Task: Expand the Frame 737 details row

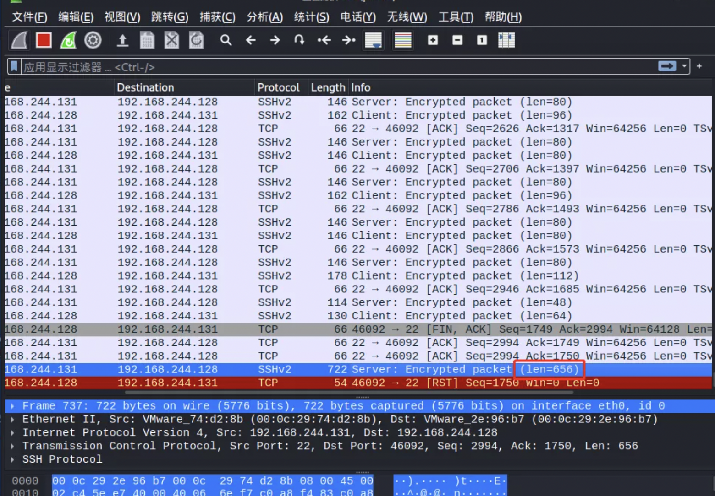Action: click(12, 406)
